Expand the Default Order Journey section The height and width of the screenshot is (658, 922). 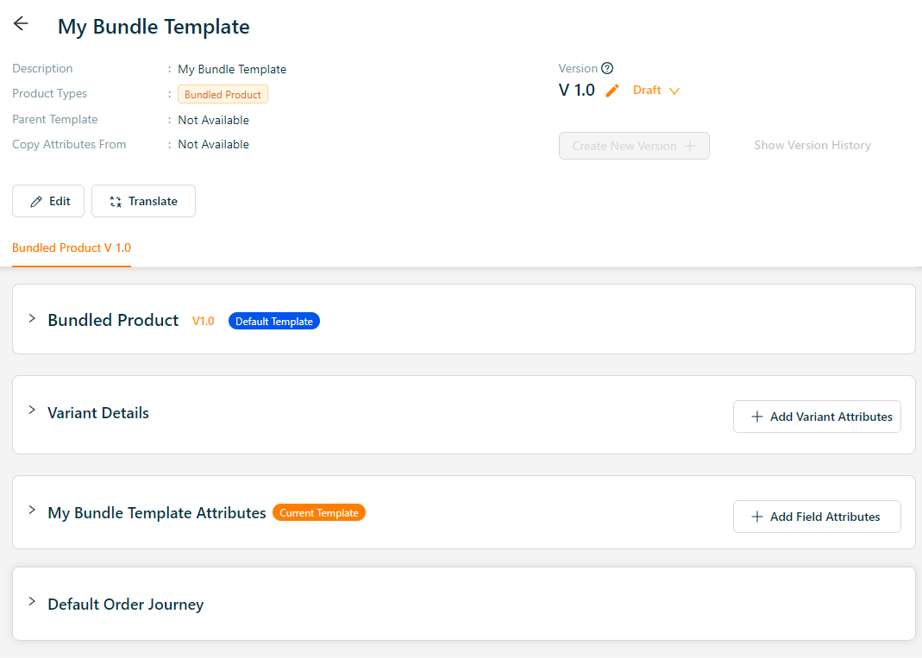tap(32, 602)
